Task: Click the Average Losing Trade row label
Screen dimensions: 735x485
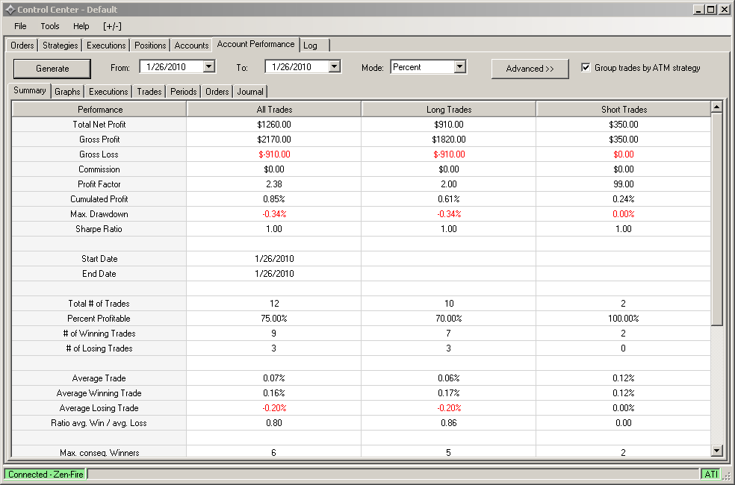Action: click(99, 408)
